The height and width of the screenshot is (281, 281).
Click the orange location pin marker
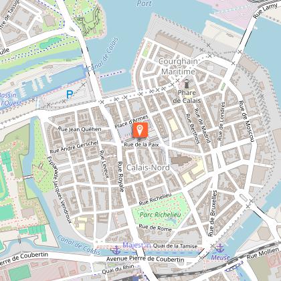[140, 130]
